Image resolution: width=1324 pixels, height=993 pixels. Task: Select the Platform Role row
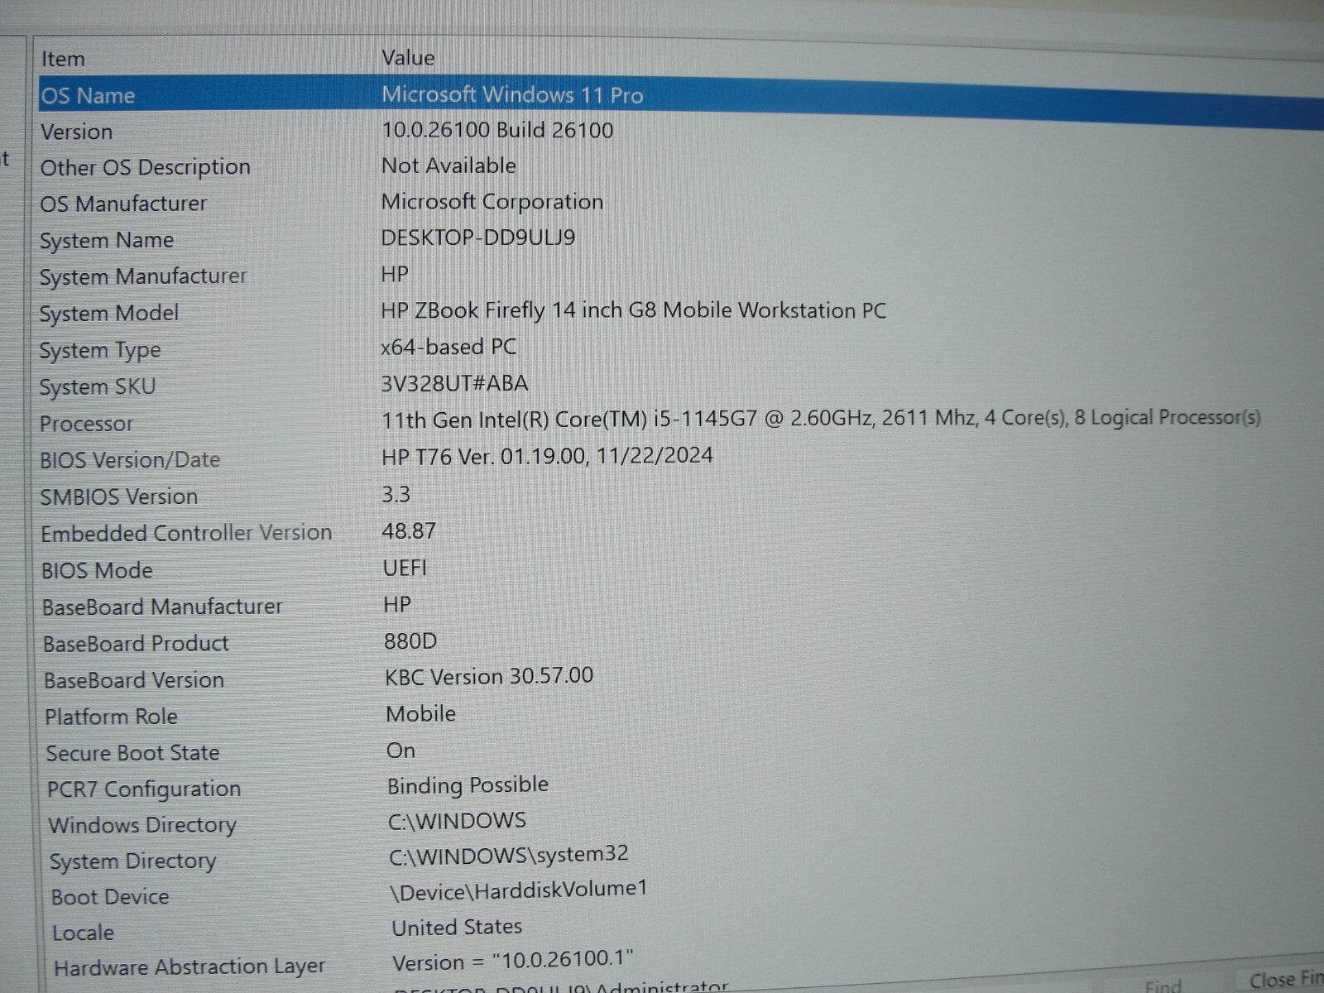[x=248, y=715]
